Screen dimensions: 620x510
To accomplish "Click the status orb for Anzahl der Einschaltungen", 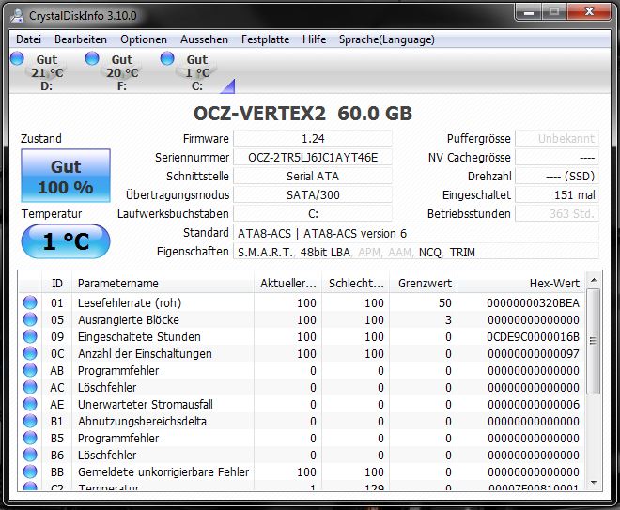I will coord(30,353).
